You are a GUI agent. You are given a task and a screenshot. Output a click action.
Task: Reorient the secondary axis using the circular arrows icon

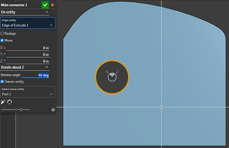(10, 102)
